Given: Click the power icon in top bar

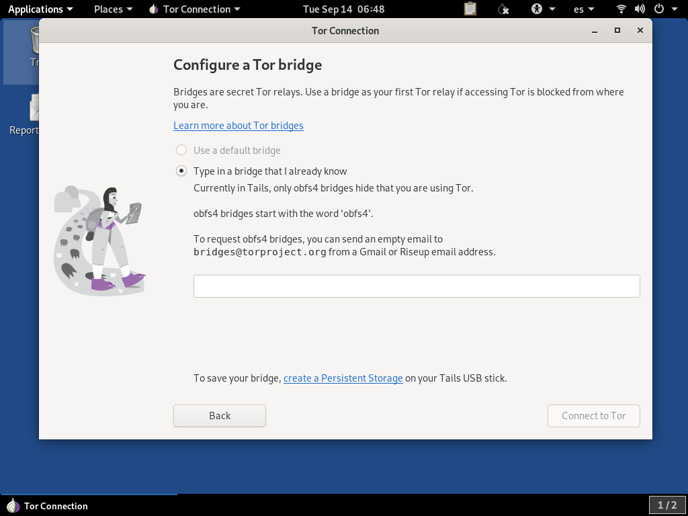Looking at the screenshot, I should 658,9.
